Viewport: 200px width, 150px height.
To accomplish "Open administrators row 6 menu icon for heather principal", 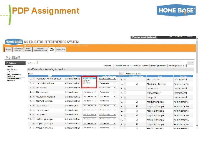I will pyautogui.click(x=125, y=102).
